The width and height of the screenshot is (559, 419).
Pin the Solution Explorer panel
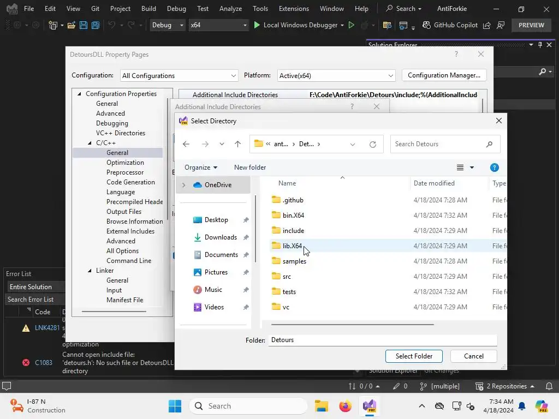pyautogui.click(x=540, y=45)
